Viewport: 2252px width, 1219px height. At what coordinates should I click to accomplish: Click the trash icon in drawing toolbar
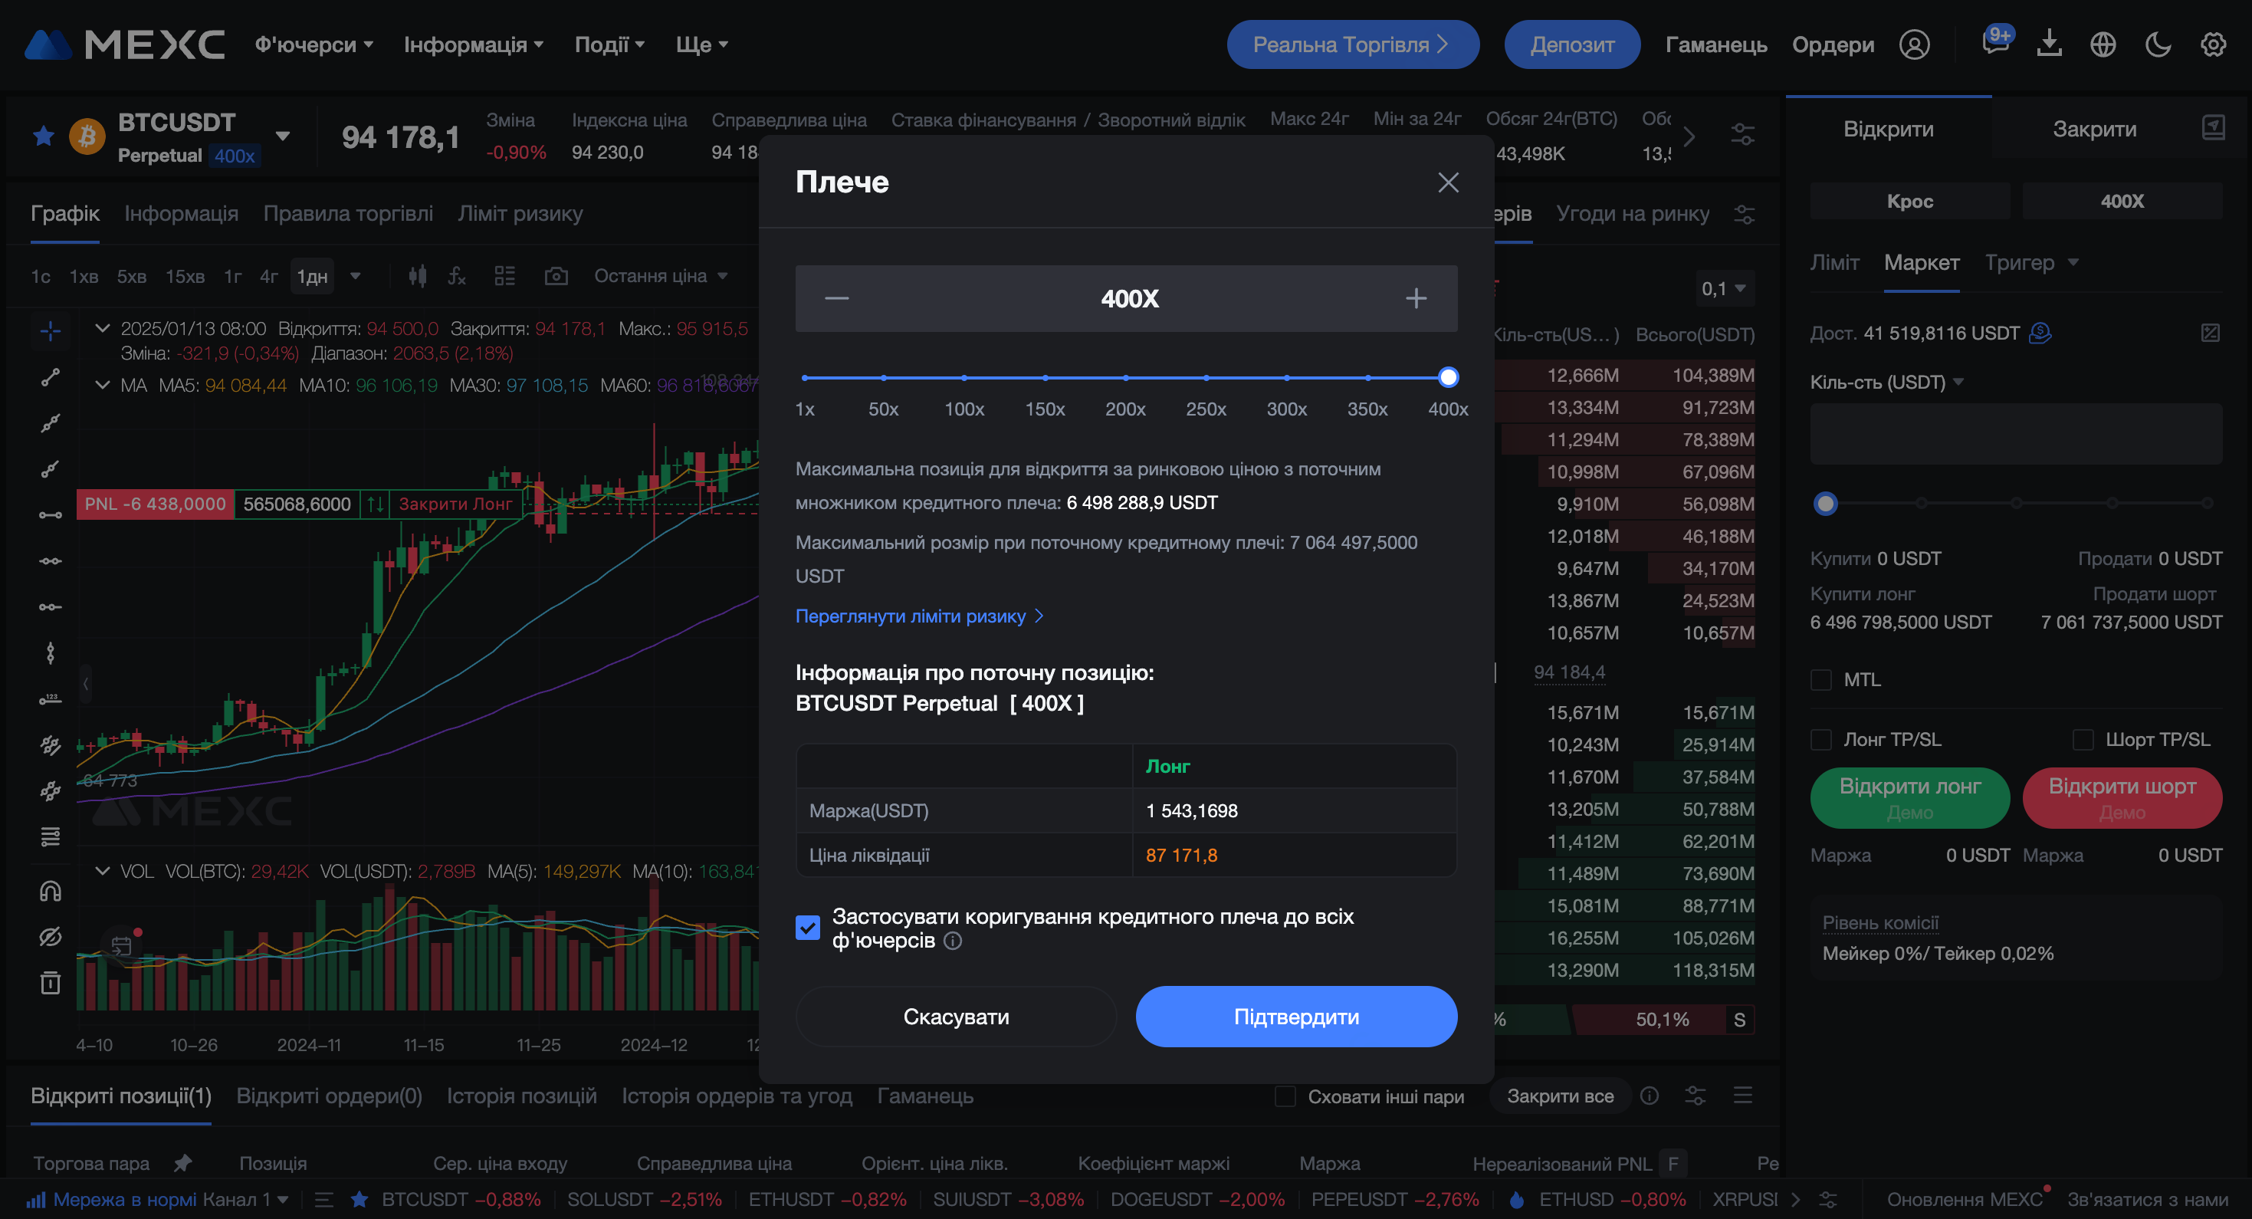pyautogui.click(x=51, y=983)
